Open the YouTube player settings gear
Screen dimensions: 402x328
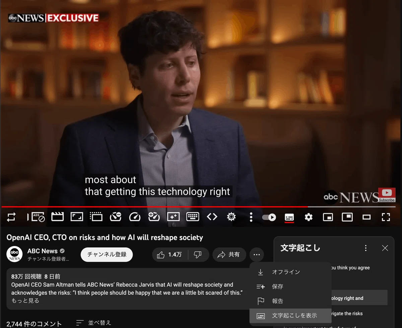tap(309, 217)
